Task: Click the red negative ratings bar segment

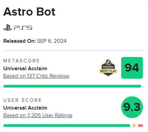Action: [x=141, y=126]
